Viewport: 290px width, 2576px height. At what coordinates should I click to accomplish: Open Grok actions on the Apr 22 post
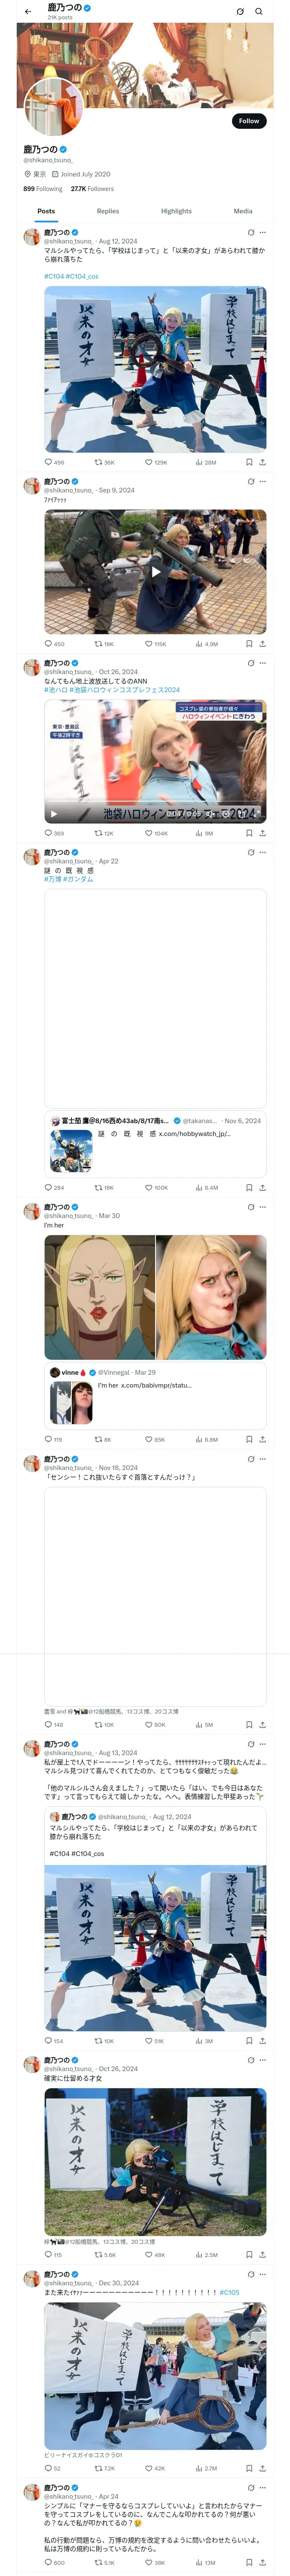pyautogui.click(x=251, y=852)
